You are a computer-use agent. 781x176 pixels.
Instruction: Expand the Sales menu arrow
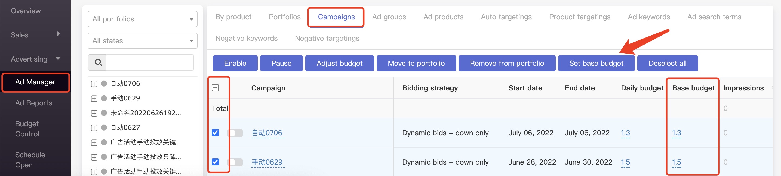[x=58, y=34]
